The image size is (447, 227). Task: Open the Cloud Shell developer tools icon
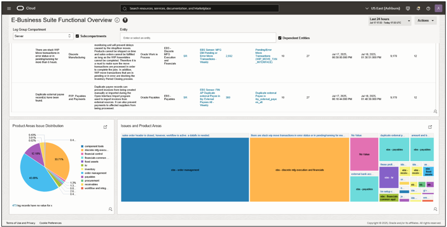(x=408, y=8)
